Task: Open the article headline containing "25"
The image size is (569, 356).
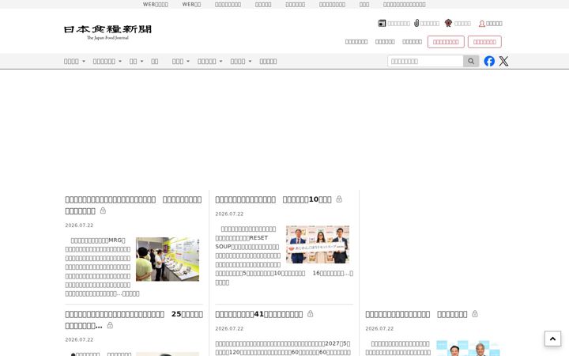Action: (x=134, y=320)
